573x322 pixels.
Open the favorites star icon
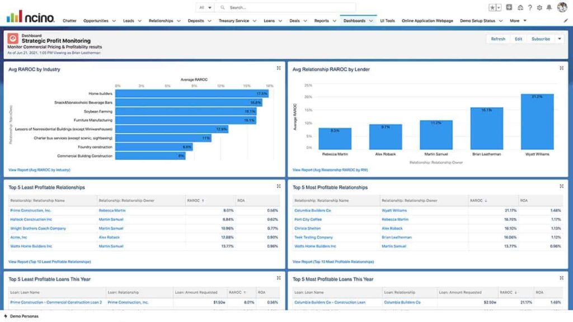pos(492,8)
